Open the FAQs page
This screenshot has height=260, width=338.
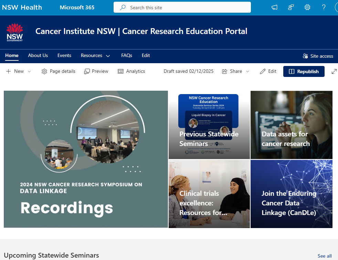click(x=127, y=56)
